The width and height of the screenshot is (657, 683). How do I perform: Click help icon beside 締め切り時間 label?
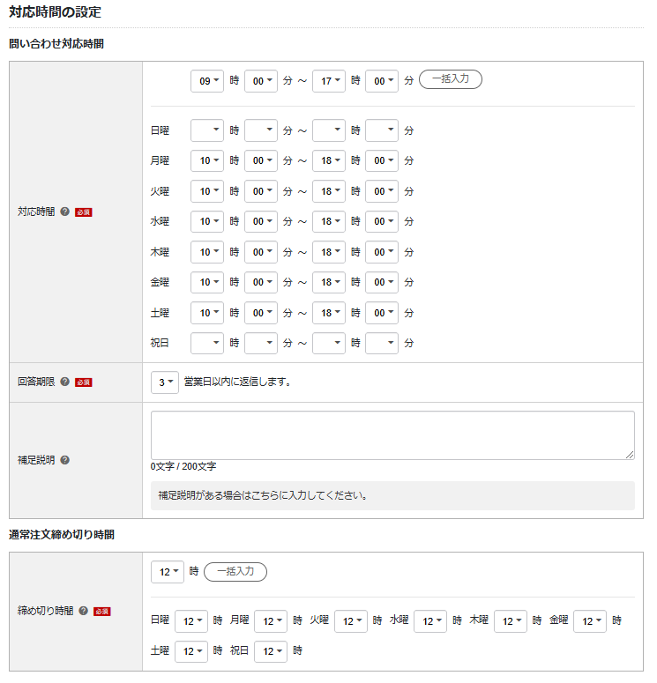click(83, 611)
